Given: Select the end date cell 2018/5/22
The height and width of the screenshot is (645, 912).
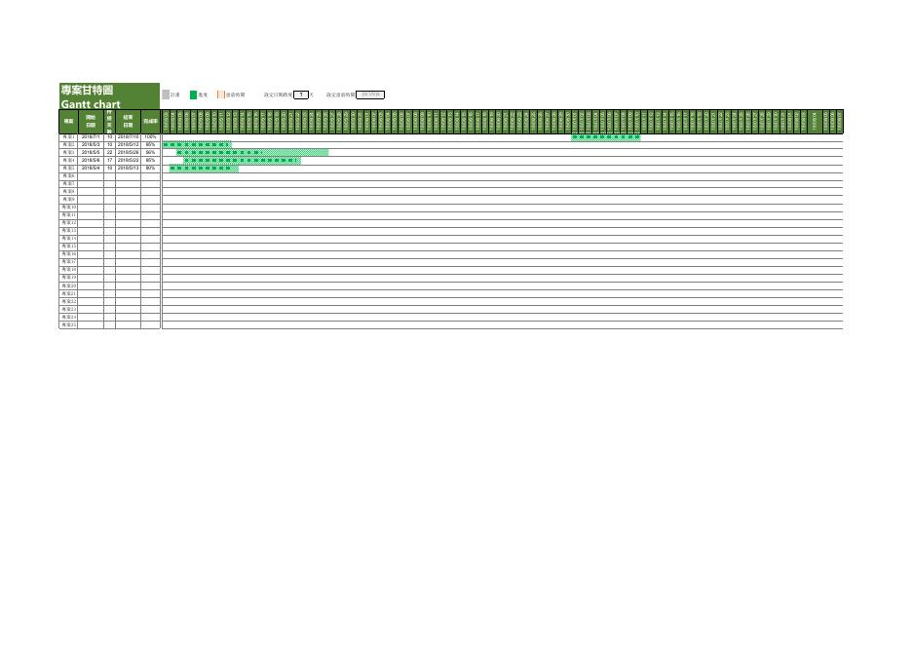Looking at the screenshot, I should click(128, 160).
